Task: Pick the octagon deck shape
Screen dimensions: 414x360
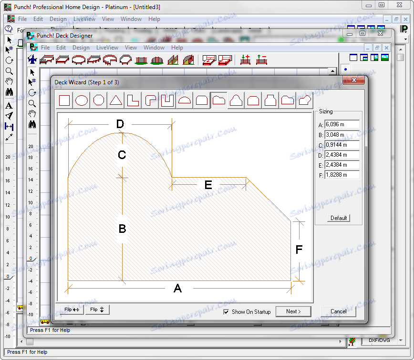Action: pos(99,100)
